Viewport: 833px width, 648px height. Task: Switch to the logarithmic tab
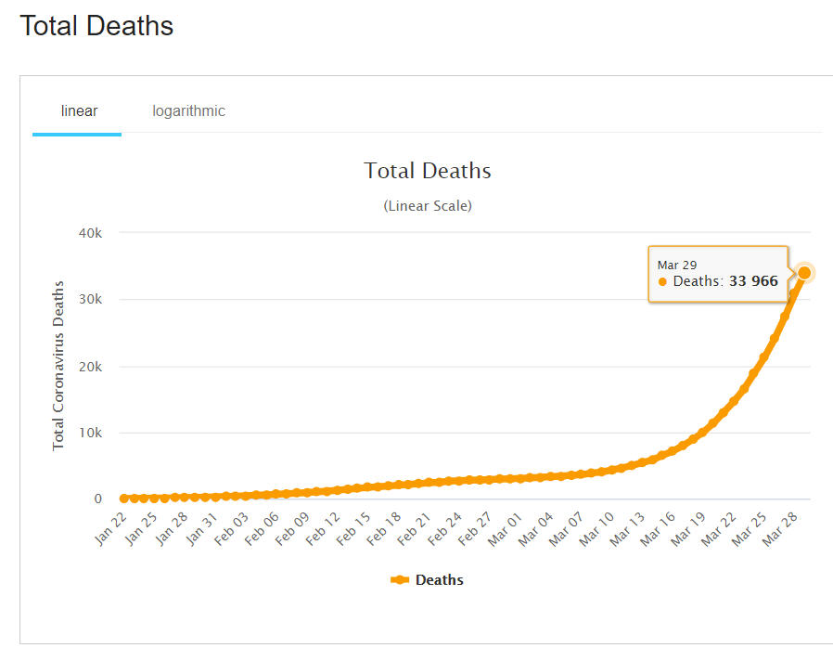(188, 111)
